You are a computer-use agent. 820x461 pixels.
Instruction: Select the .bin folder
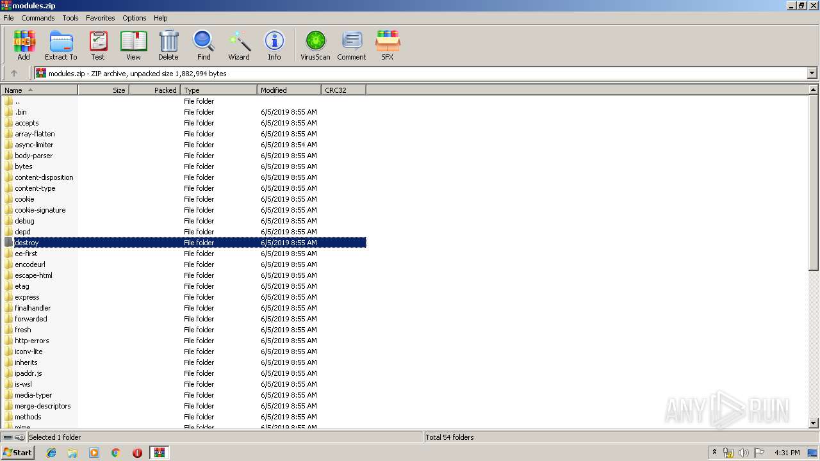pyautogui.click(x=184, y=112)
